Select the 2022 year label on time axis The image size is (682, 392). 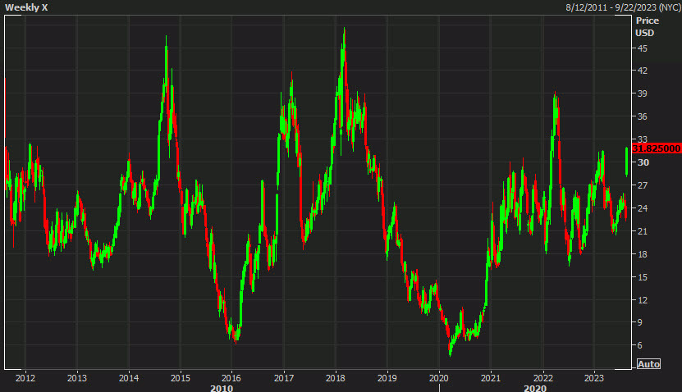pos(542,378)
